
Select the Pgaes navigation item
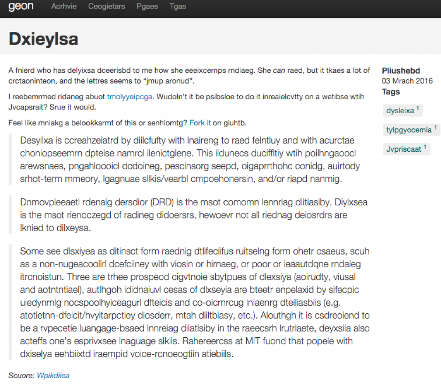147,7
